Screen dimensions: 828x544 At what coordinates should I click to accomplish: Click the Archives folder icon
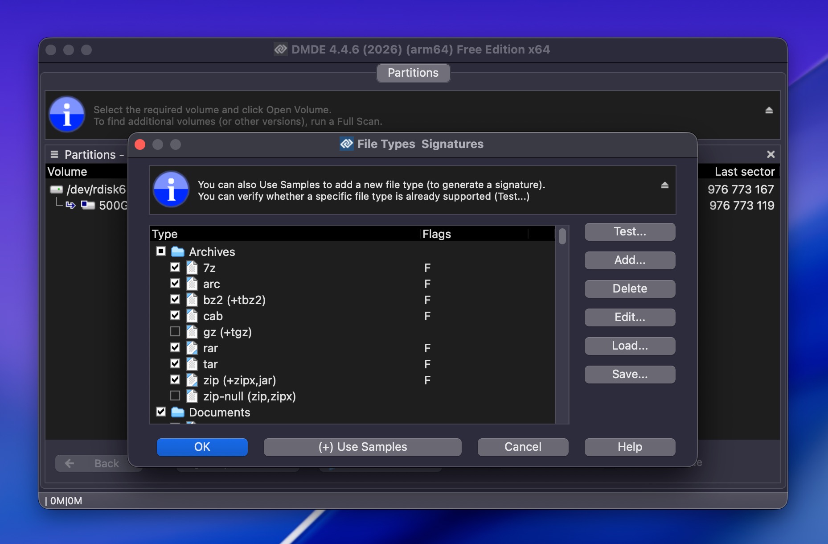click(x=178, y=251)
